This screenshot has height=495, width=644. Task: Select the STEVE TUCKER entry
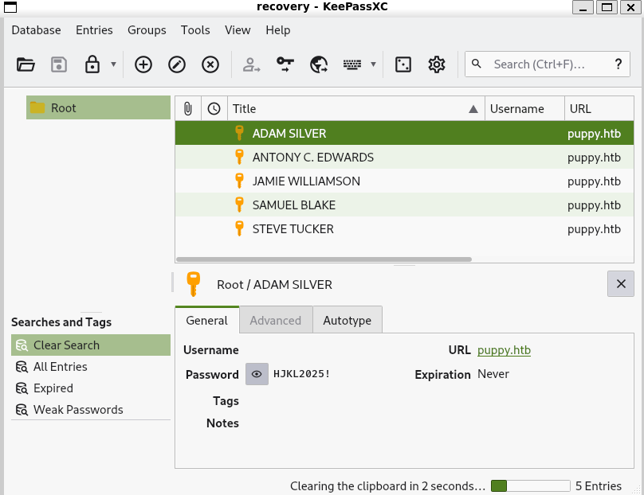tap(405, 228)
